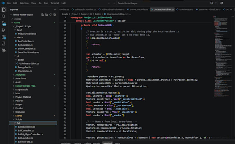Click the account avatar in title bar
235x144 pixels.
click(222, 3)
